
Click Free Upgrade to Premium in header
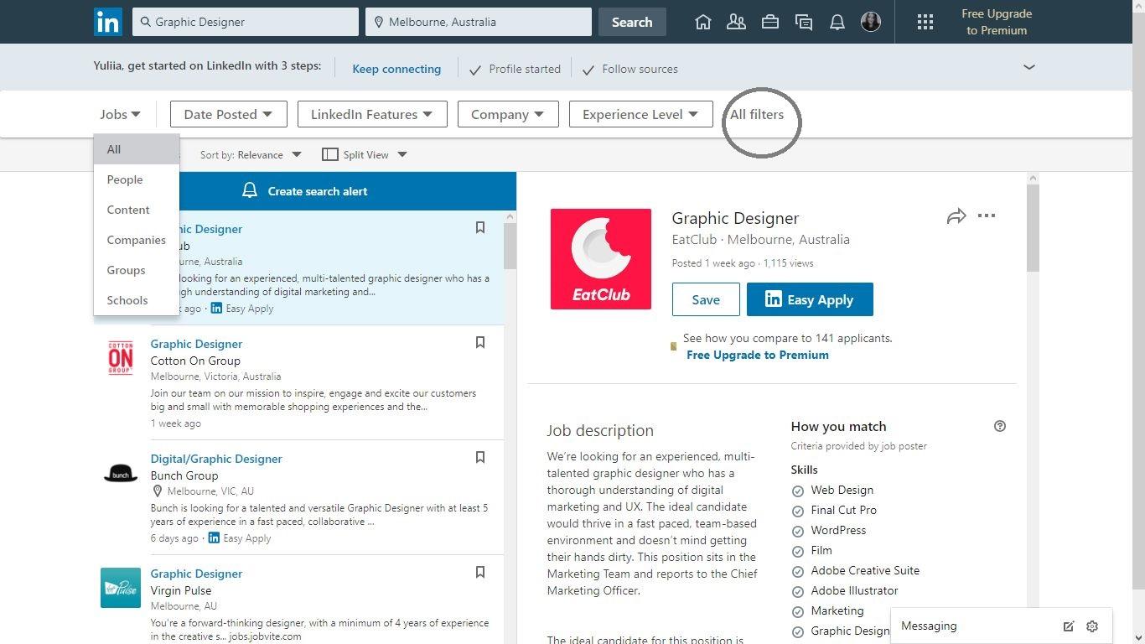pyautogui.click(x=997, y=22)
